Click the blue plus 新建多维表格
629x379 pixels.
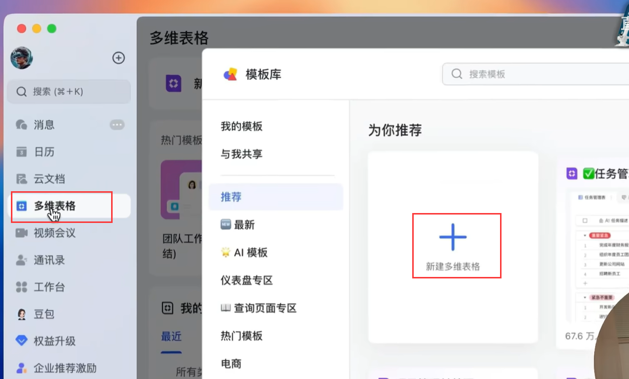coord(453,237)
